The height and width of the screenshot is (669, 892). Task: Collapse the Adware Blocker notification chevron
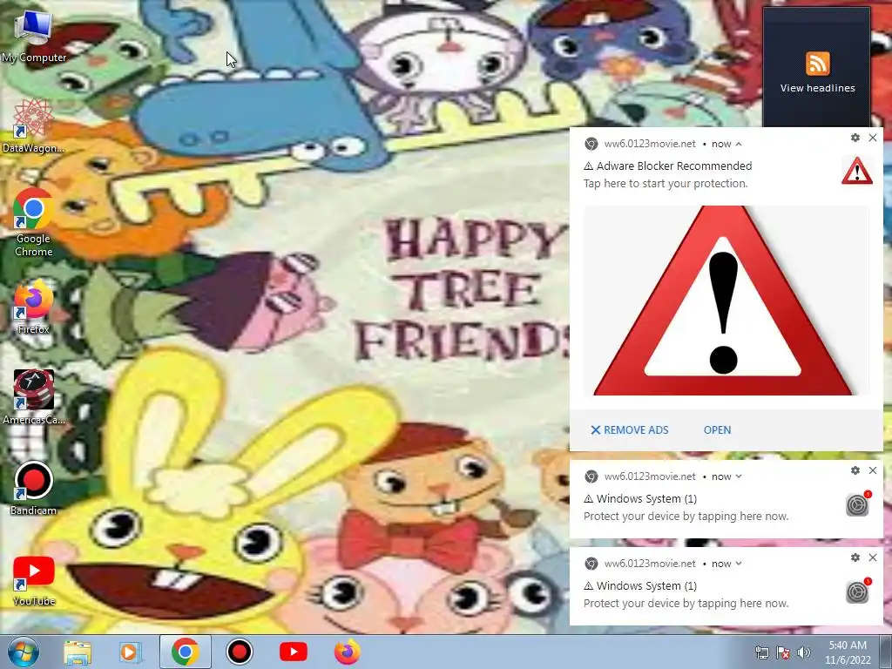(739, 144)
